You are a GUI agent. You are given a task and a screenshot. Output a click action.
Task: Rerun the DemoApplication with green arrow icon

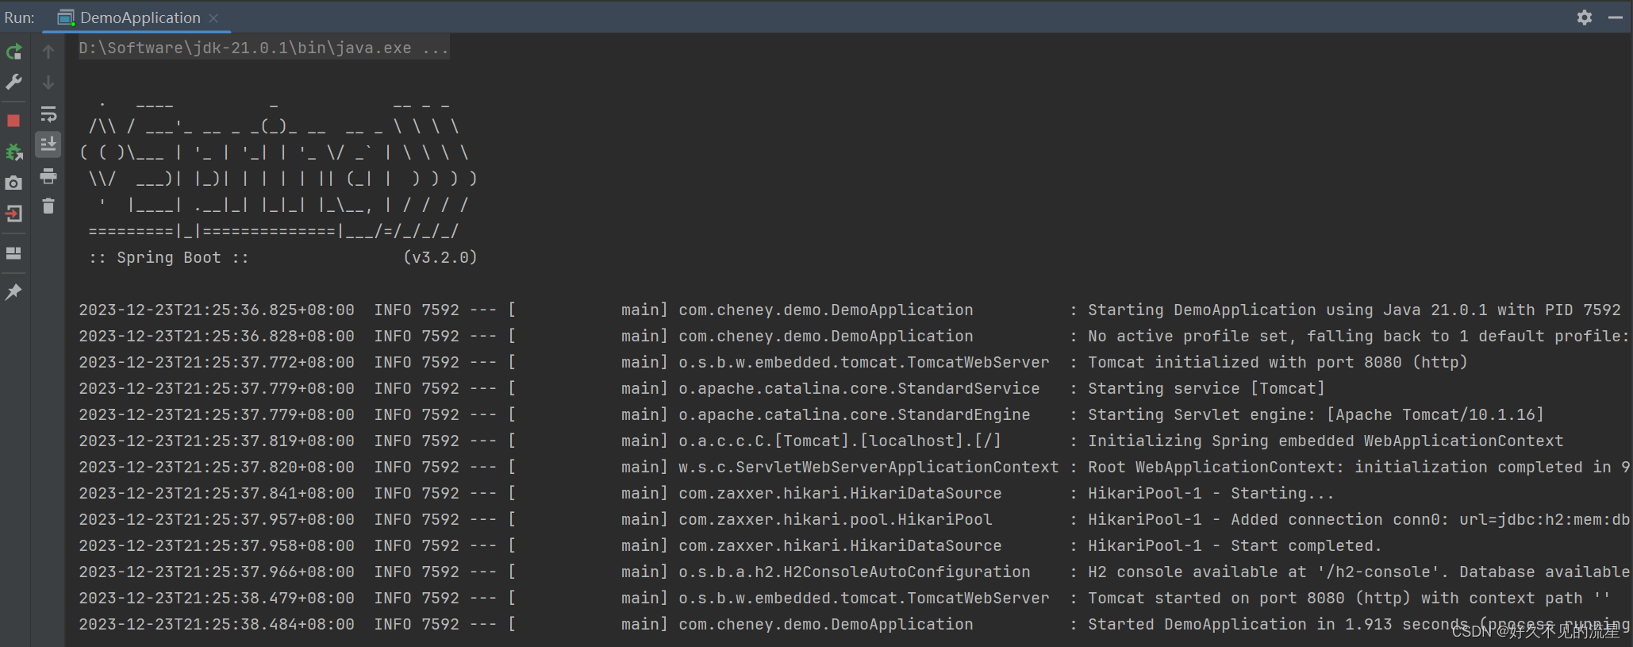point(13,52)
